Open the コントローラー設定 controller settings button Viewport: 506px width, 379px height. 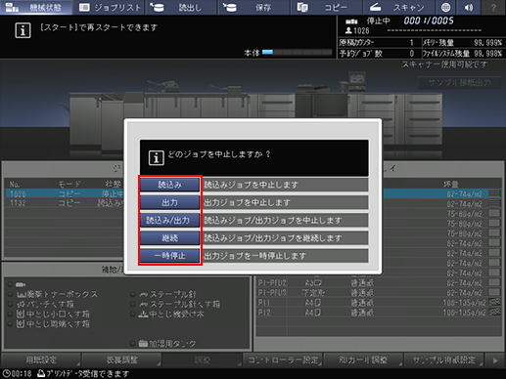click(x=283, y=360)
